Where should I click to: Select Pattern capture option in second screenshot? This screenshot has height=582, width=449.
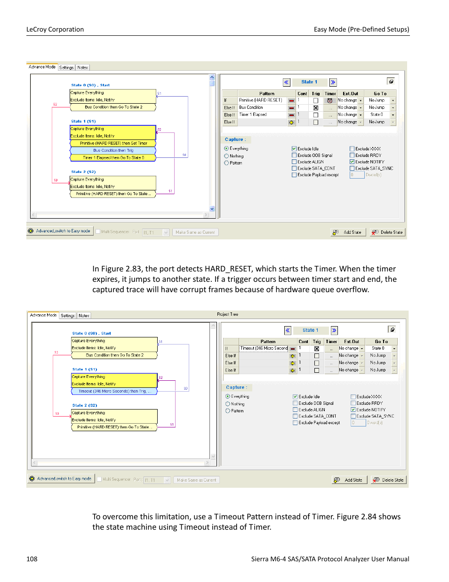tap(228, 411)
